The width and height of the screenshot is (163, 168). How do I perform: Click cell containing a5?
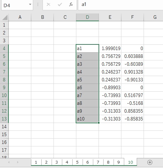pos(88,80)
